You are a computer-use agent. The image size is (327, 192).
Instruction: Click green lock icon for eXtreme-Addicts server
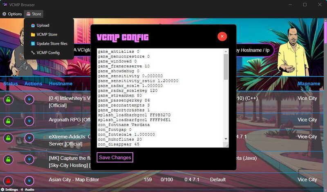point(8,138)
